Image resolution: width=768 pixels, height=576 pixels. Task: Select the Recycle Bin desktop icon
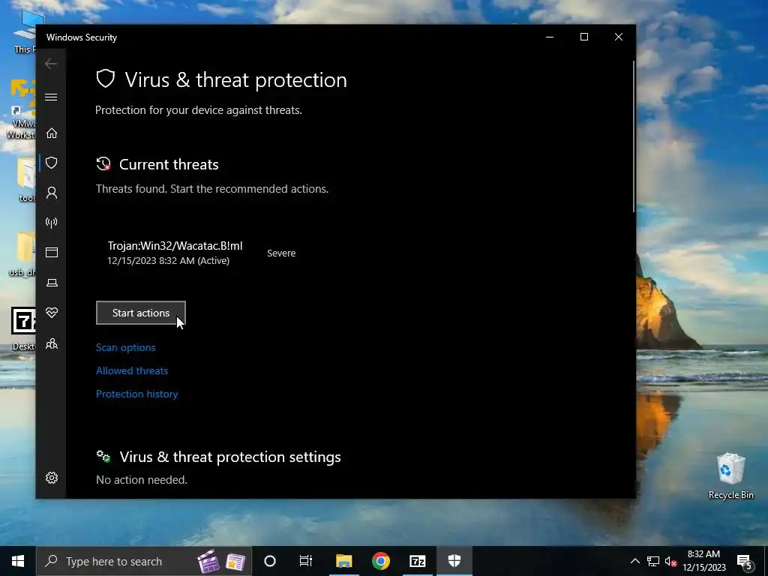click(x=730, y=475)
